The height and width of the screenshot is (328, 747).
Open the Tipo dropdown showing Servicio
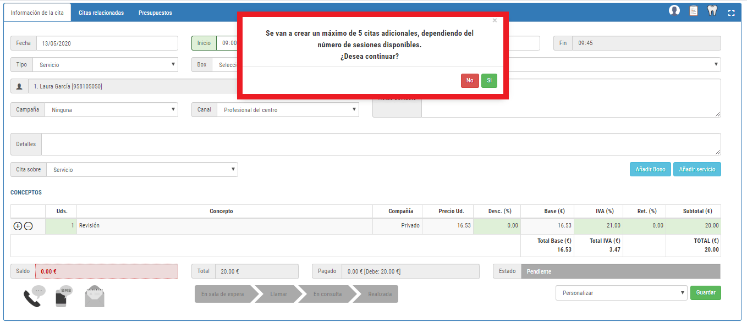105,65
